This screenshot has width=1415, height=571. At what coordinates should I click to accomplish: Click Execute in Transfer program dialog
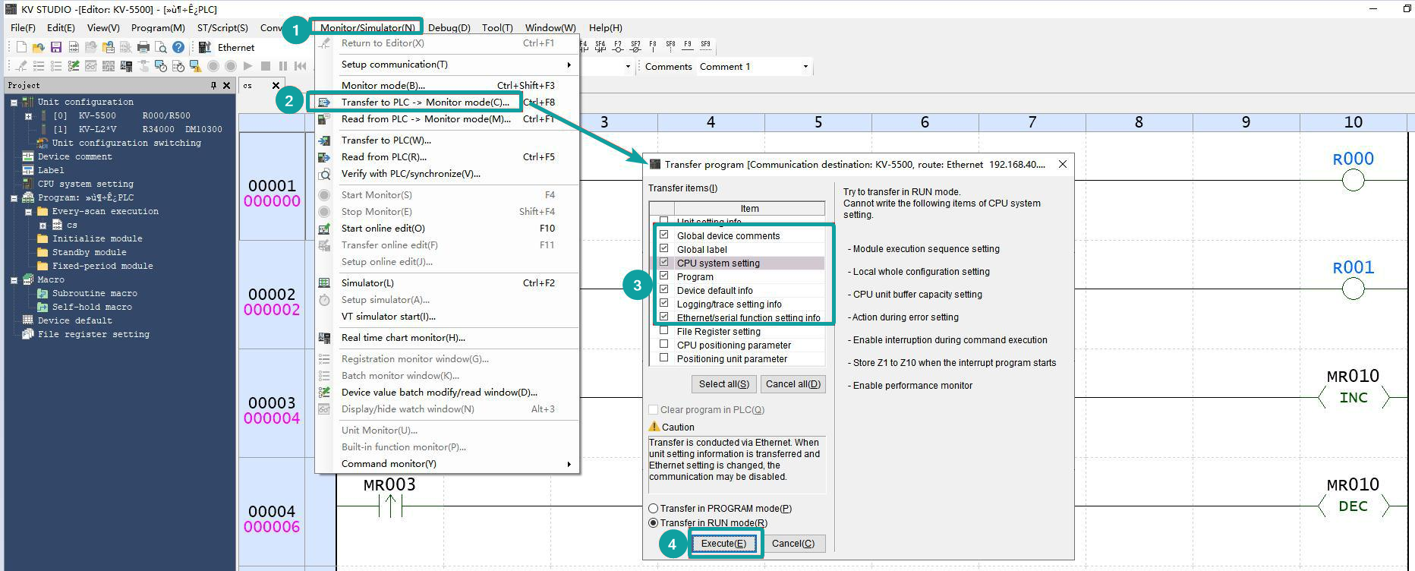coord(723,544)
